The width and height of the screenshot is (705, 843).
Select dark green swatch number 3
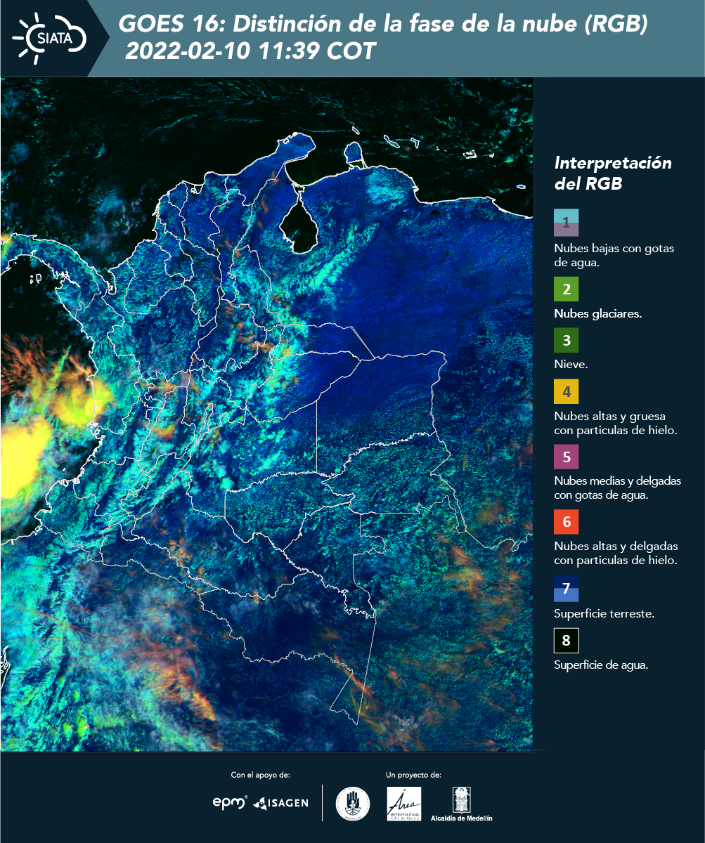566,341
